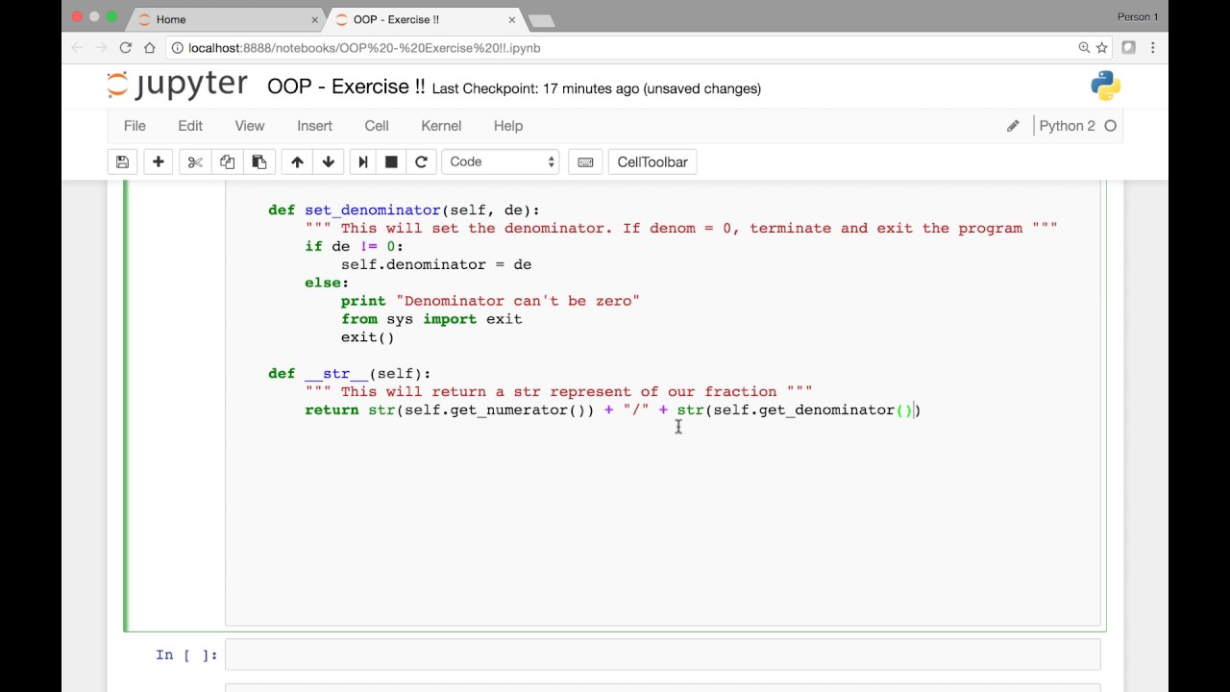
Task: Close the Home tab
Action: [x=314, y=19]
